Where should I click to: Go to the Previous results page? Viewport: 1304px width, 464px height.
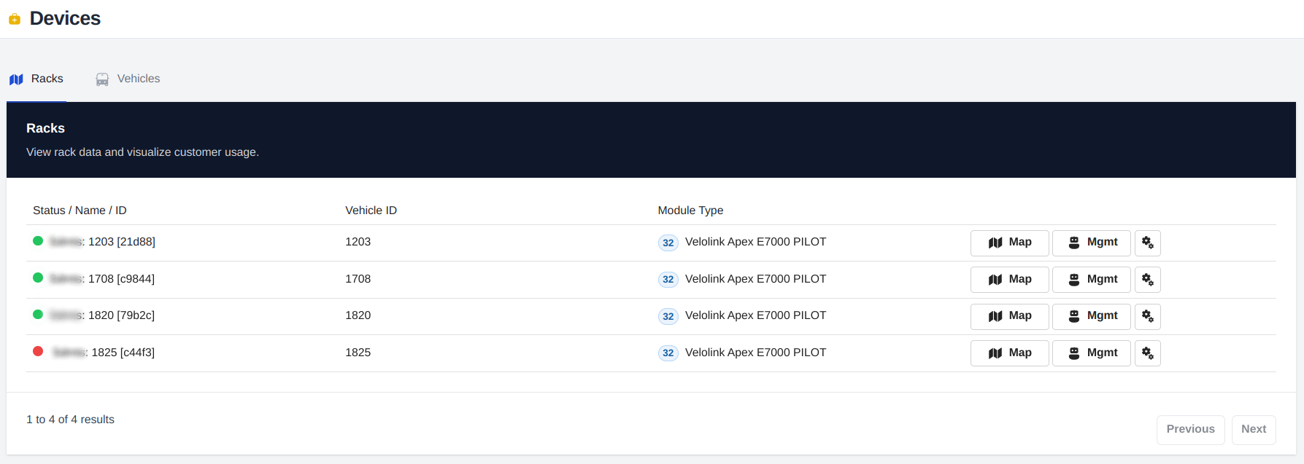click(1190, 429)
